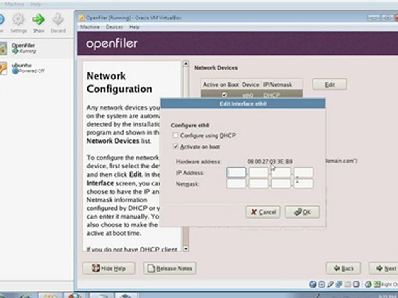
Task: Click help panel scroll down arrow
Action: point(186,249)
